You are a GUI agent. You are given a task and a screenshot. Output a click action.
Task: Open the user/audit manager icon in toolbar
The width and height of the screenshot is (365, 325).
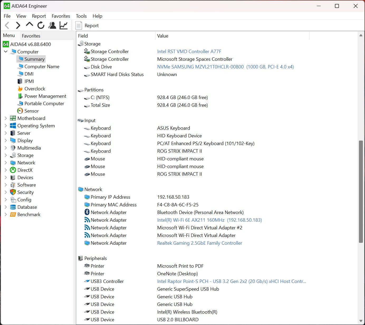pos(52,25)
